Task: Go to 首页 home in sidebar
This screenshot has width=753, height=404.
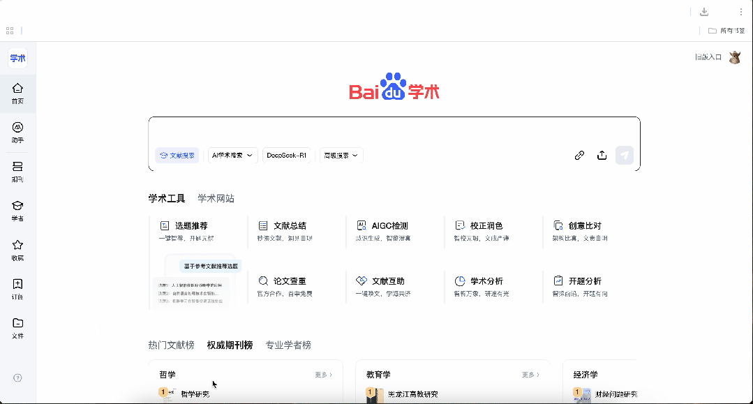Action: pos(17,93)
